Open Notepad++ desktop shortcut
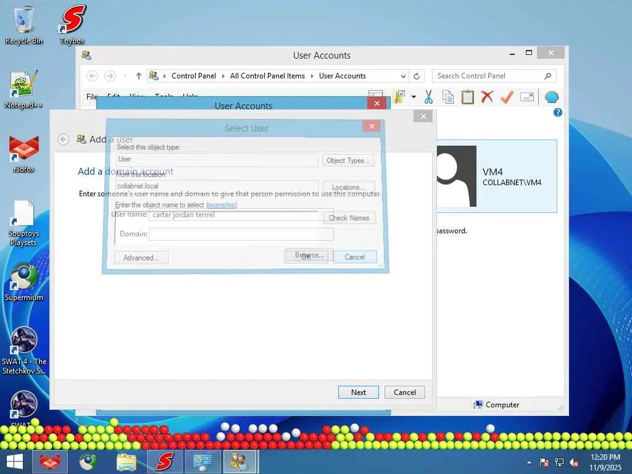Viewport: 632px width, 474px height. [24, 89]
